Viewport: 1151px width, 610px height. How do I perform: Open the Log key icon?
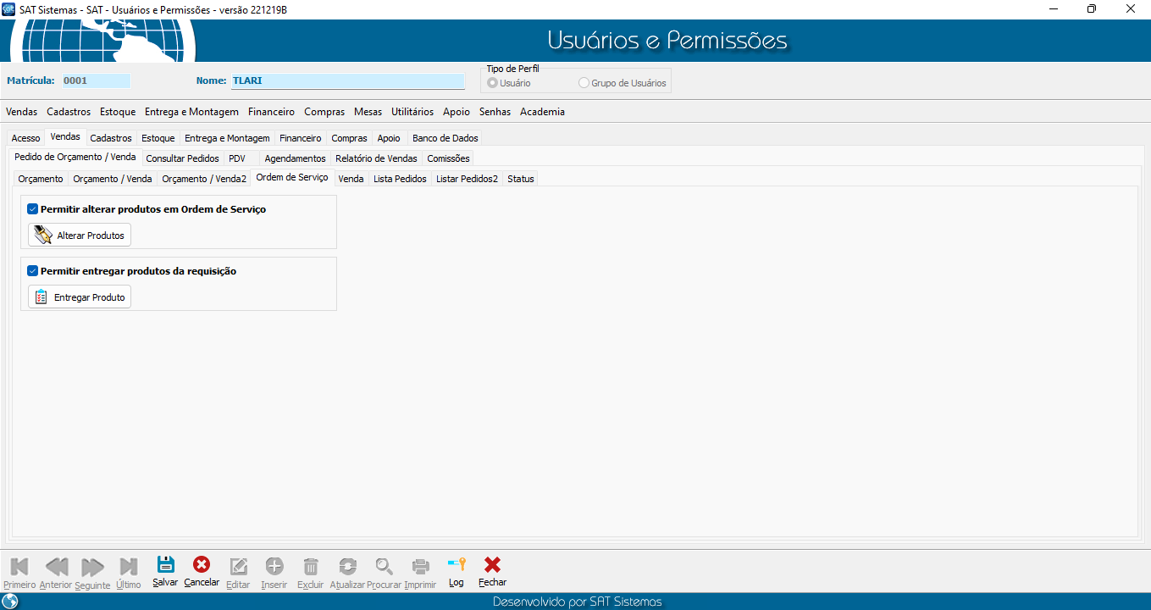[457, 565]
